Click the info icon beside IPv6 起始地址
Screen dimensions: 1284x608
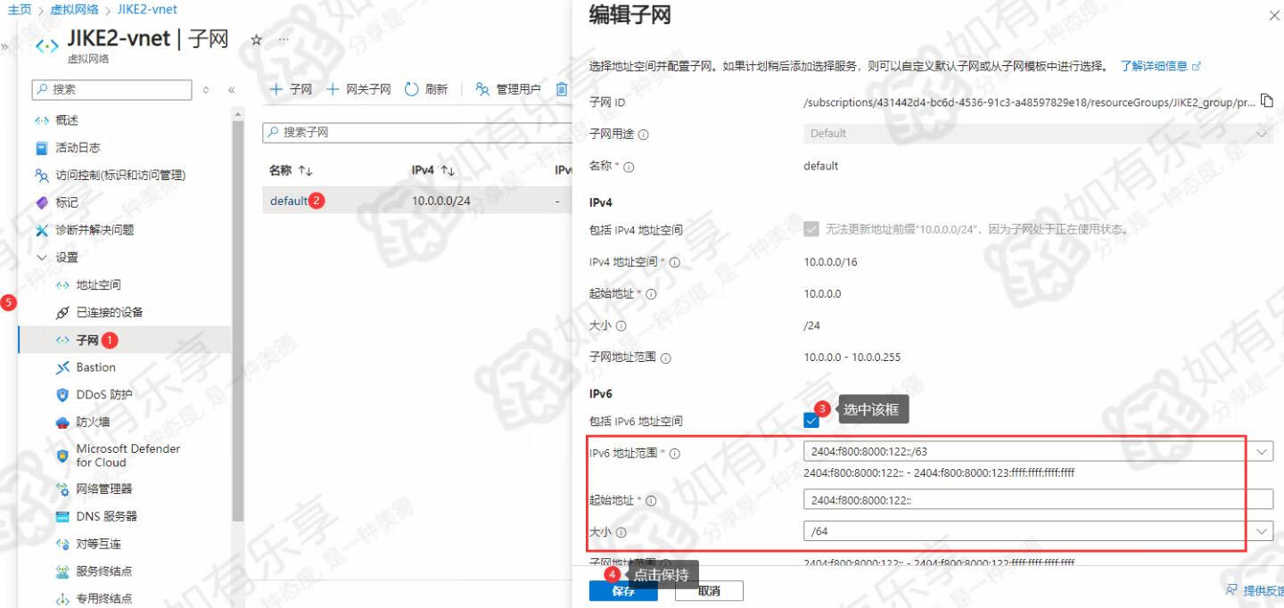point(650,501)
